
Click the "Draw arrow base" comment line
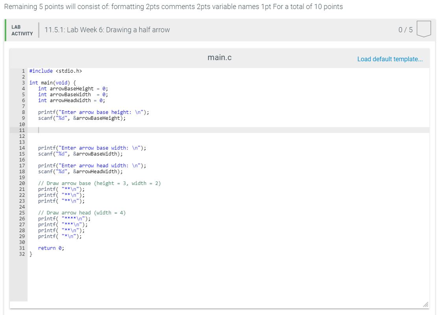pos(99,183)
